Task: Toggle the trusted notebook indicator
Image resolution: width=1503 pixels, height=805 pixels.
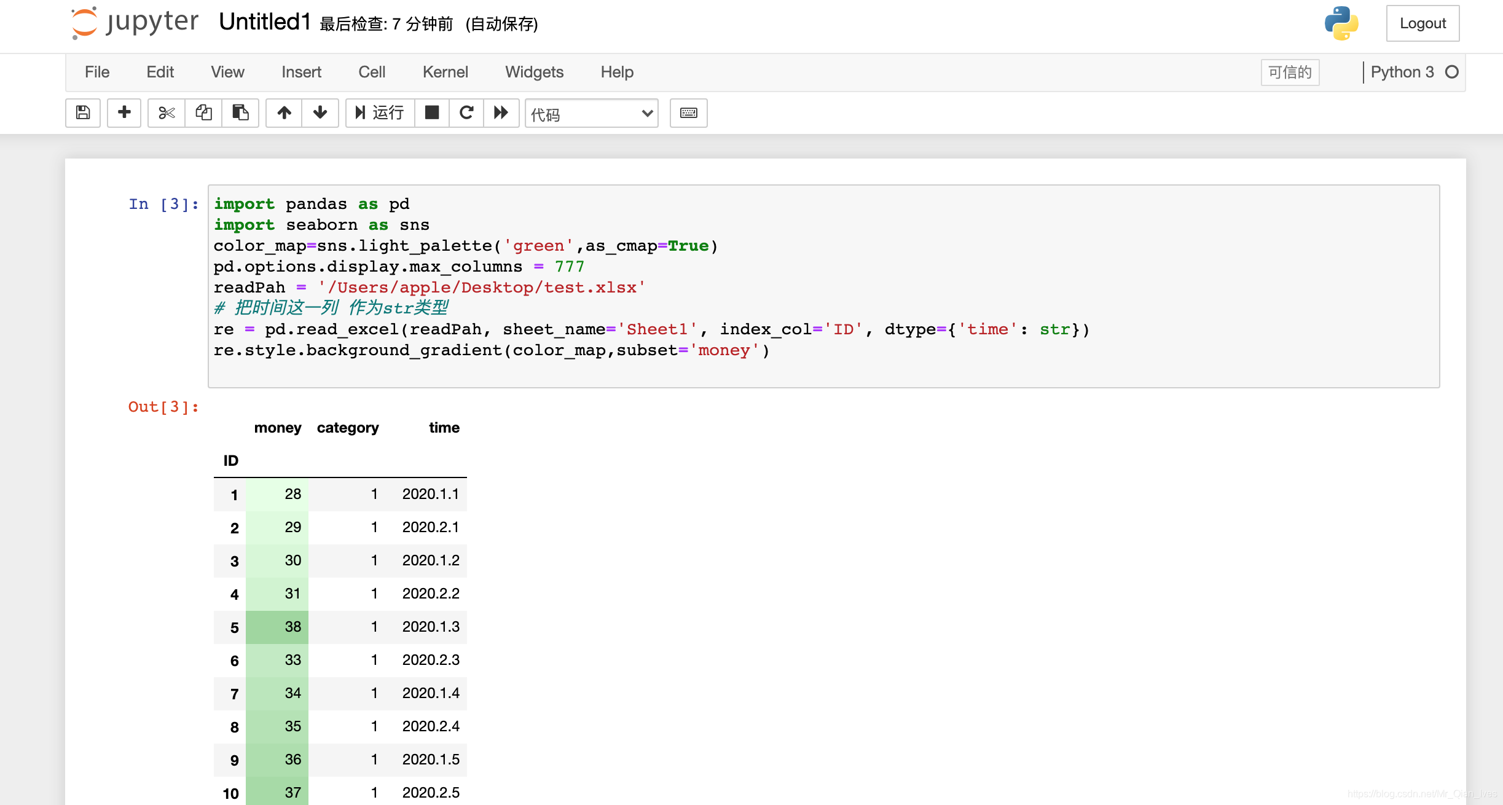Action: (1290, 73)
